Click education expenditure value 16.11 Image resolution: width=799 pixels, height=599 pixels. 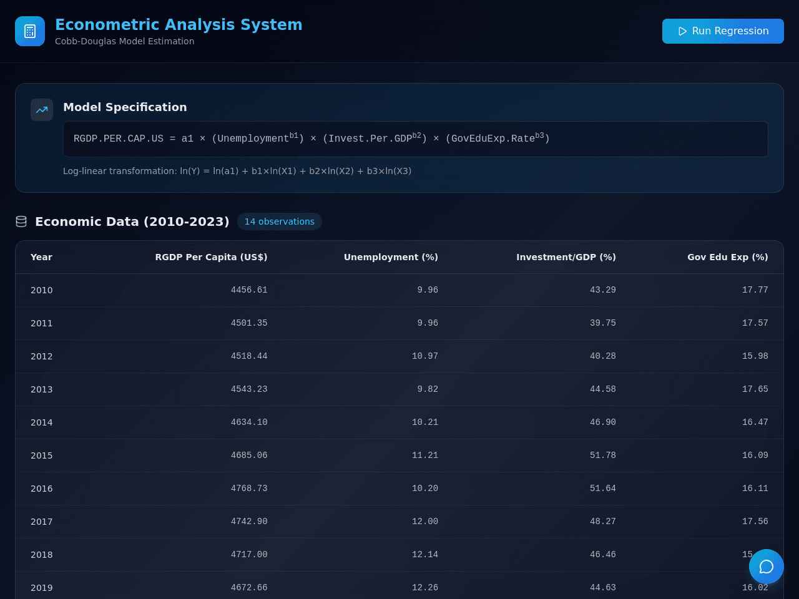coord(755,489)
